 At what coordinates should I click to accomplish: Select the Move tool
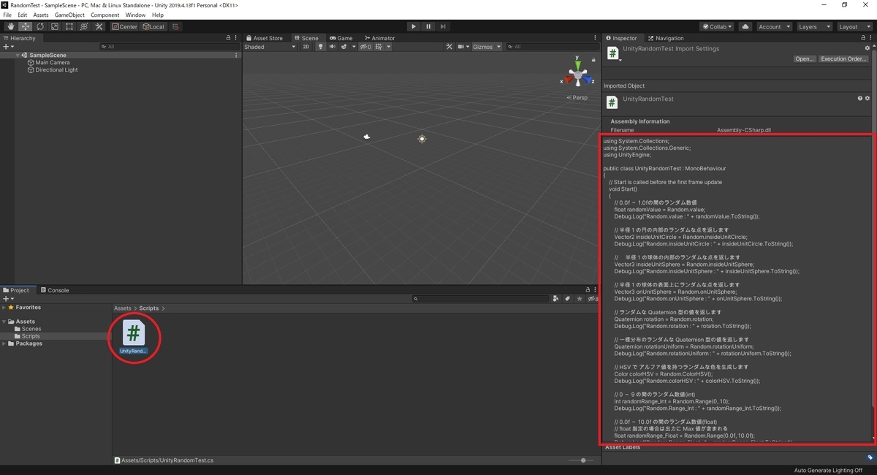click(25, 26)
